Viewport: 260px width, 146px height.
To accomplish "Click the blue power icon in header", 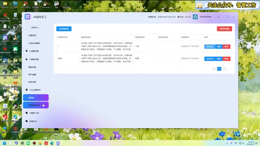I will (195, 17).
